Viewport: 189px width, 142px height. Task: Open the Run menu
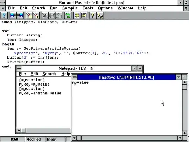54,8
